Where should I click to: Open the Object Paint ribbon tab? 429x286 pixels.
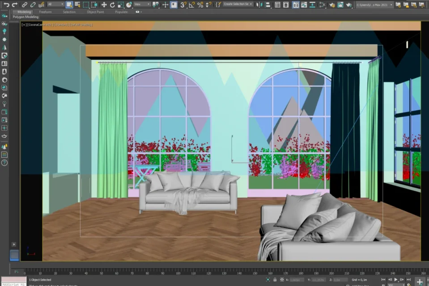95,12
